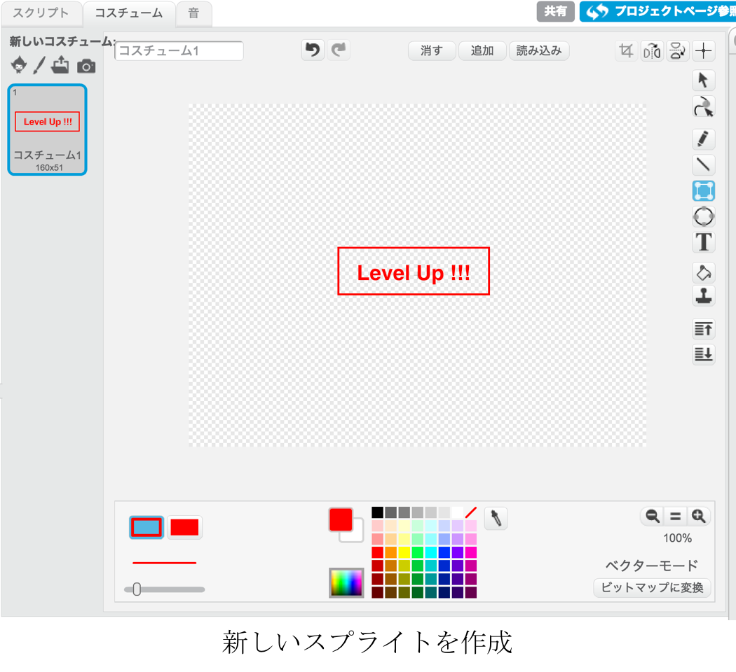Open the 音 tab
This screenshot has height=672, width=736.
(x=193, y=13)
